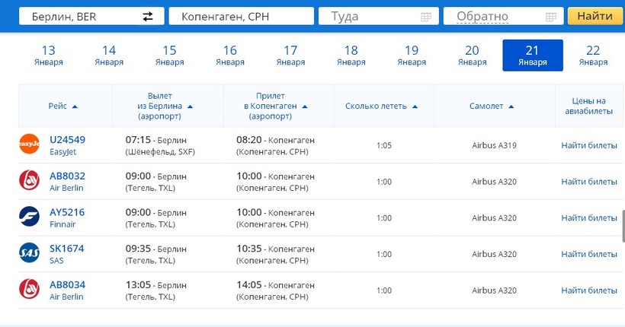The width and height of the screenshot is (625, 327).
Task: Open flight U24549 details link
Action: (x=67, y=140)
